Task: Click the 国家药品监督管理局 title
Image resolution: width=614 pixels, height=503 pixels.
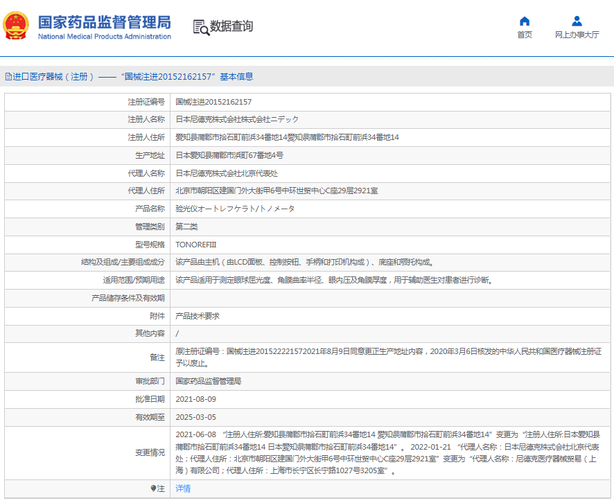Action: [105, 22]
